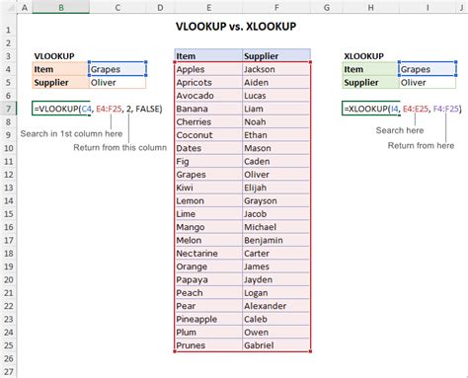Select the Ethan cell
468x378 pixels.
276,135
